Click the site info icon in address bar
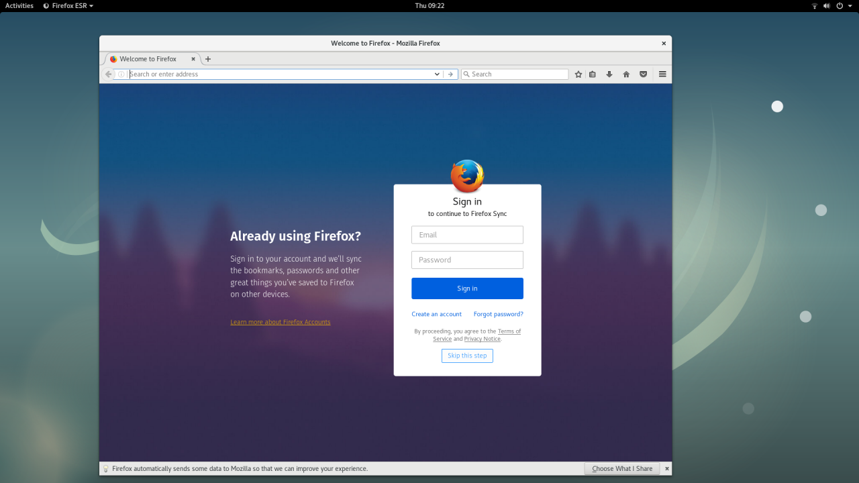859x483 pixels. 121,74
